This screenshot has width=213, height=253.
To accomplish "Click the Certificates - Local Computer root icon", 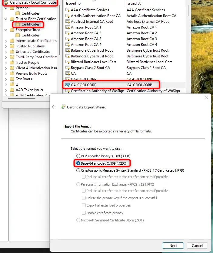I will coord(6,2).
